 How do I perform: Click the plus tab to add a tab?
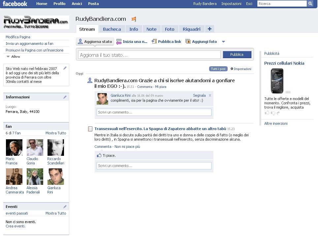[x=209, y=29]
